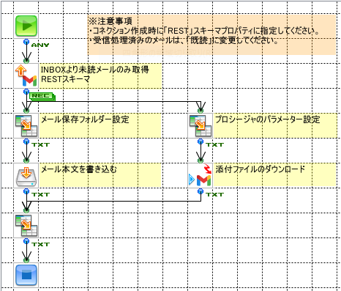341x291 pixels.
Task: Click the TXT label under the last Mapper
Action: [40, 244]
